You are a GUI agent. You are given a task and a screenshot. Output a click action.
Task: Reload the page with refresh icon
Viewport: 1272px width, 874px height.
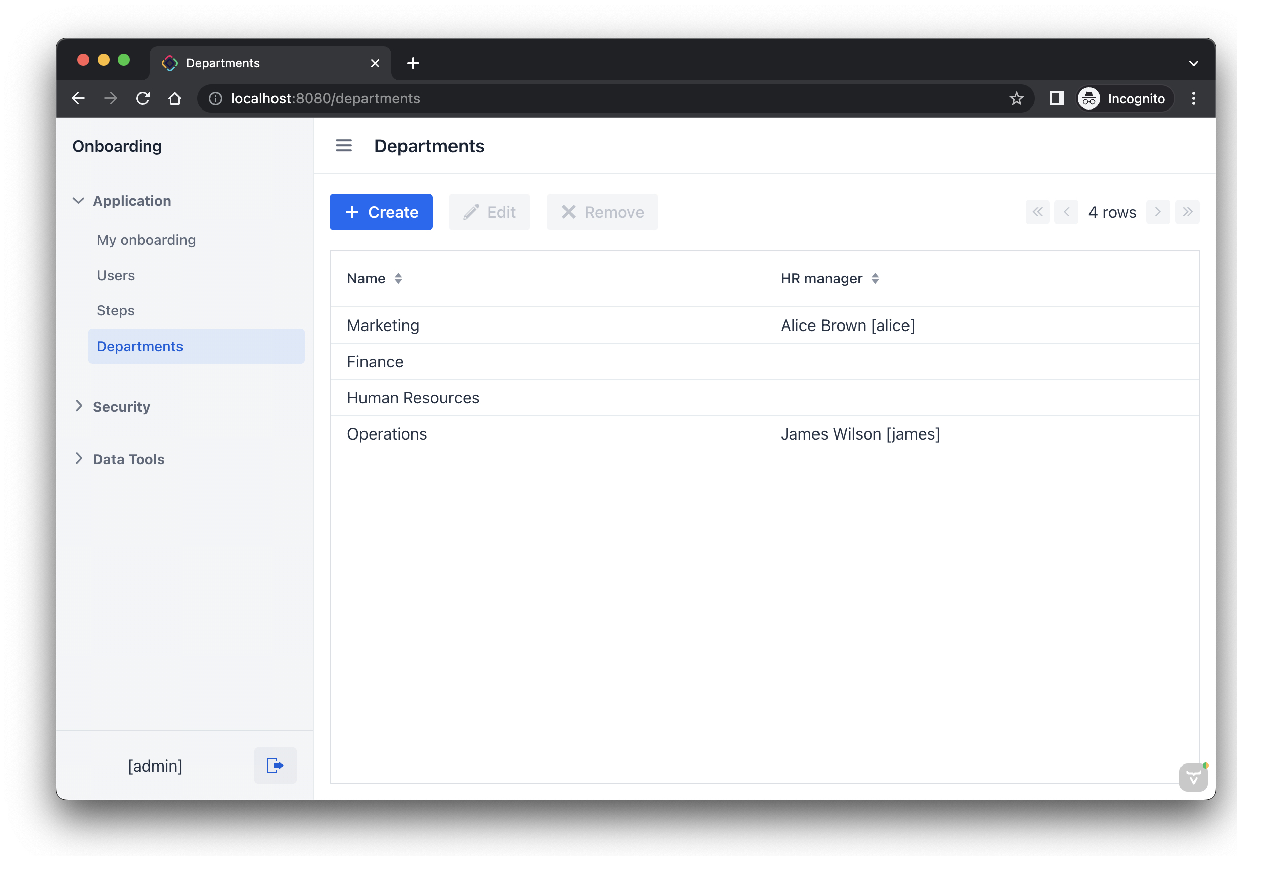(x=143, y=98)
